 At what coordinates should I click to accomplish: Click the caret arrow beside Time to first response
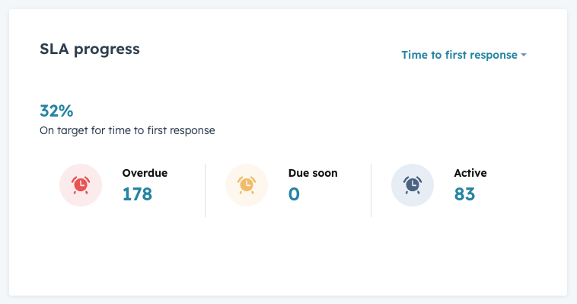[524, 55]
